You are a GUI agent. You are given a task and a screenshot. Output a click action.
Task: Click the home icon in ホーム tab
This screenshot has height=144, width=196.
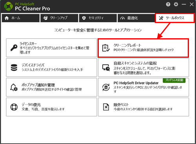point(7,18)
